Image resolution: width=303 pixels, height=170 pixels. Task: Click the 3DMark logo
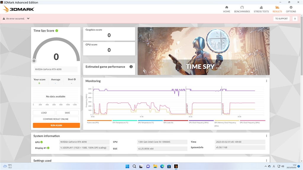[19, 9]
